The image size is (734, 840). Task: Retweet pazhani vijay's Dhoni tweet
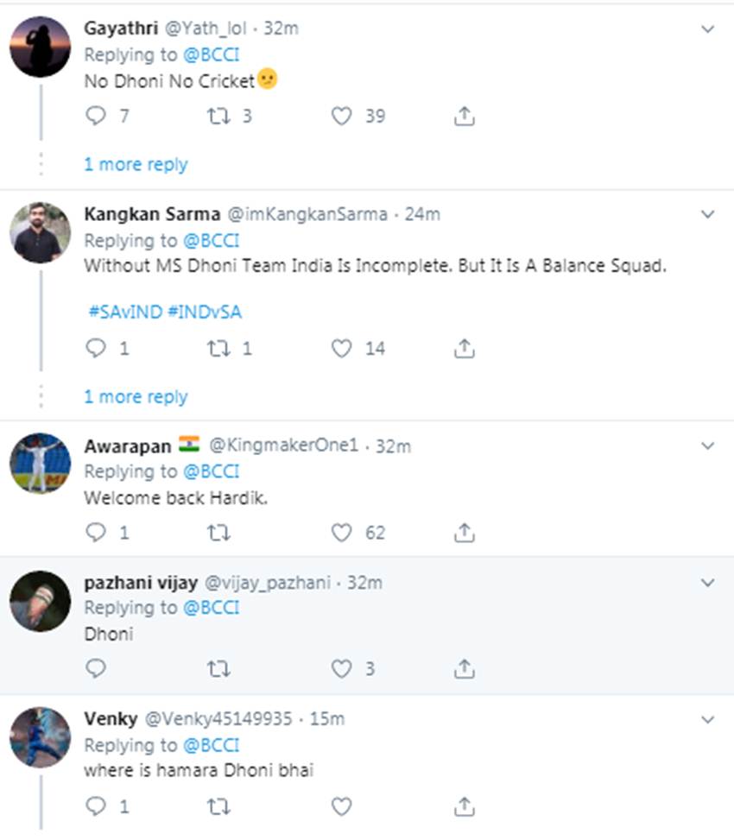point(218,668)
